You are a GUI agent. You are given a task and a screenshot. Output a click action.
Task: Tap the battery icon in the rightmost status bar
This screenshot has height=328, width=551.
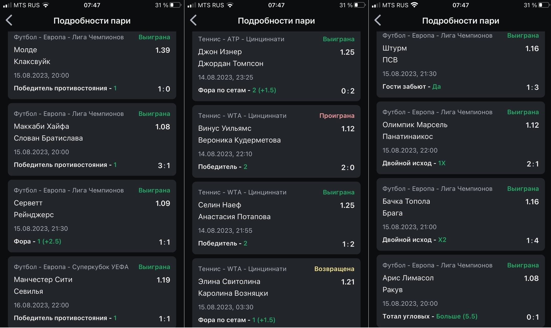pyautogui.click(x=544, y=5)
